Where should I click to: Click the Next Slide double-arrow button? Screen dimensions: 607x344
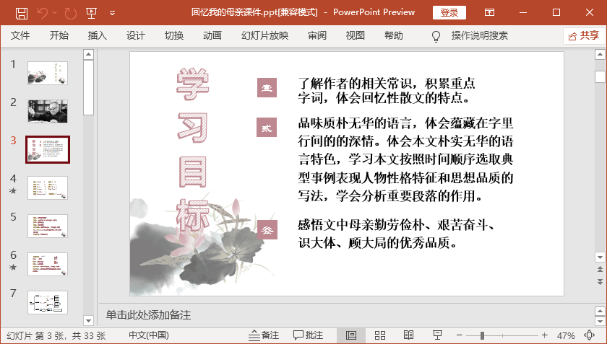point(600,282)
